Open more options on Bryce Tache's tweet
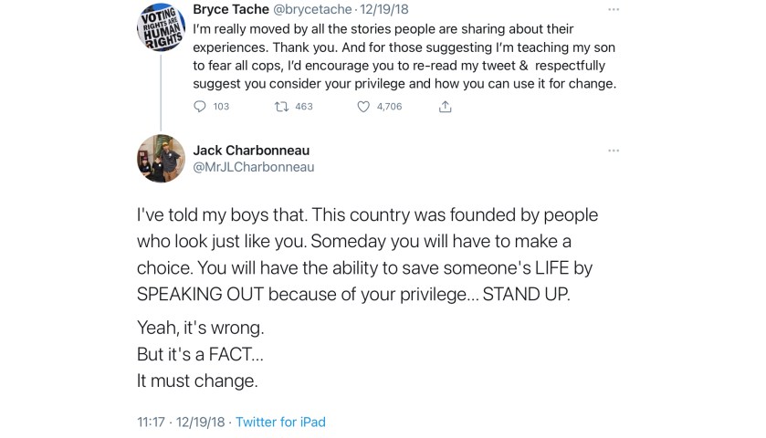The height and width of the screenshot is (438, 766). pyautogui.click(x=614, y=9)
